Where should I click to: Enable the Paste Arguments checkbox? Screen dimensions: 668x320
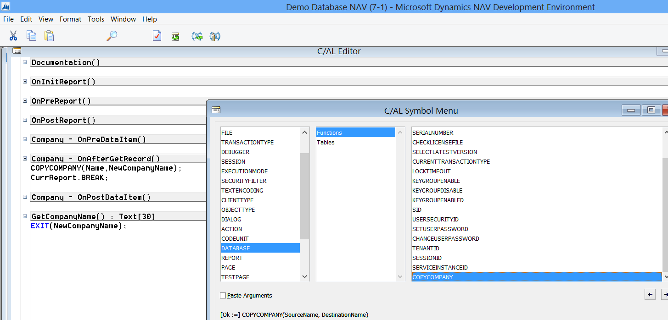223,296
